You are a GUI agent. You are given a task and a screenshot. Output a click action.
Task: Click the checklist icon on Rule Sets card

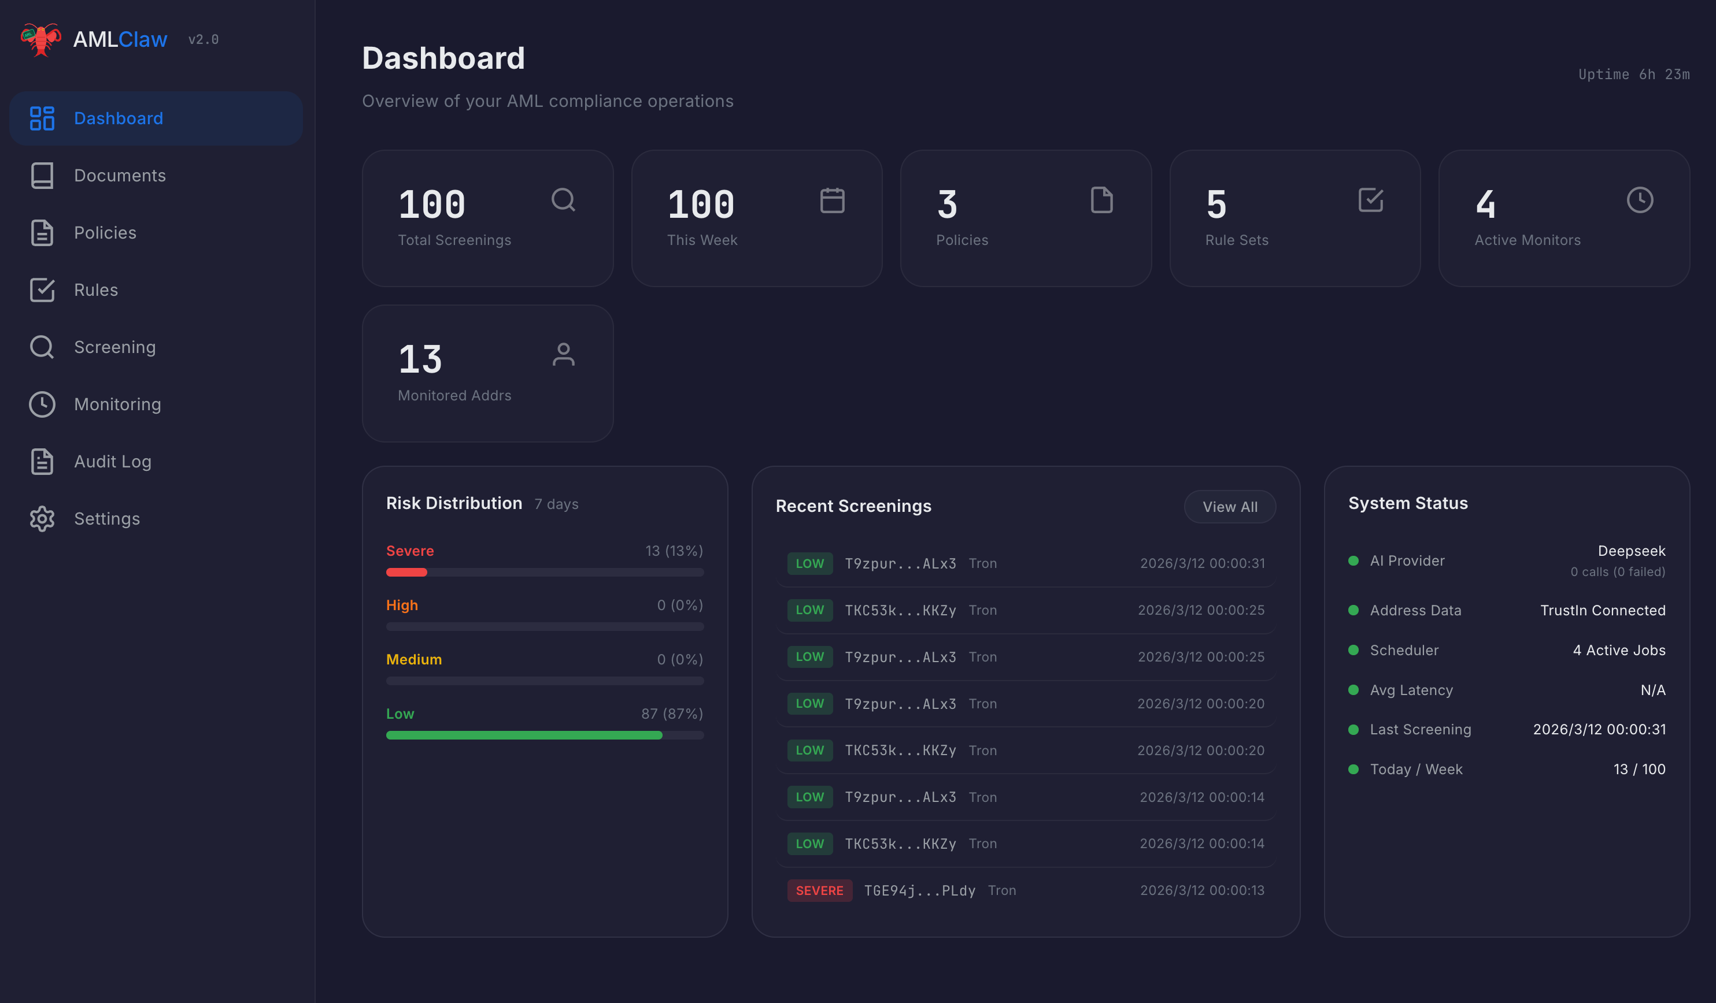click(x=1371, y=200)
